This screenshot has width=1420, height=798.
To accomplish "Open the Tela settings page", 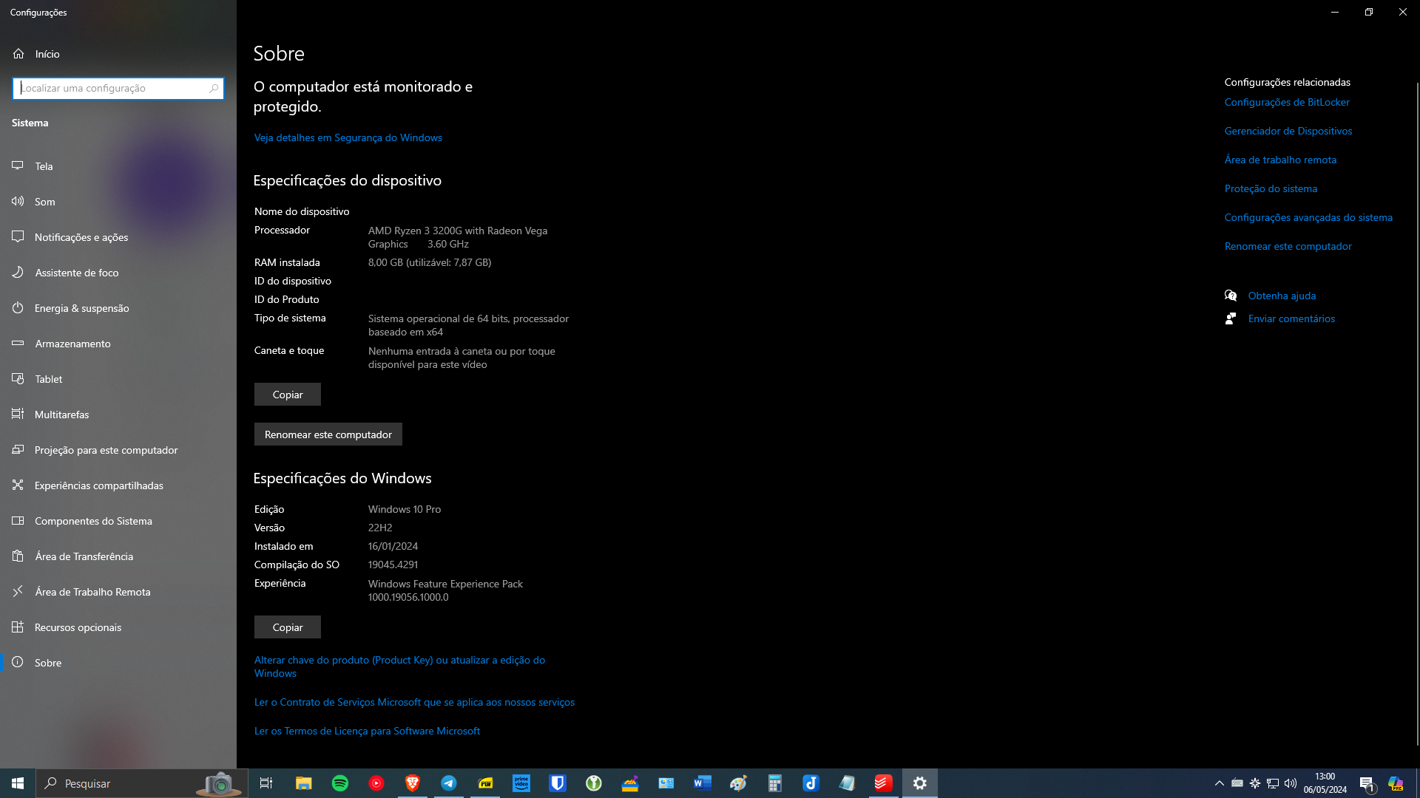I will coord(44,166).
